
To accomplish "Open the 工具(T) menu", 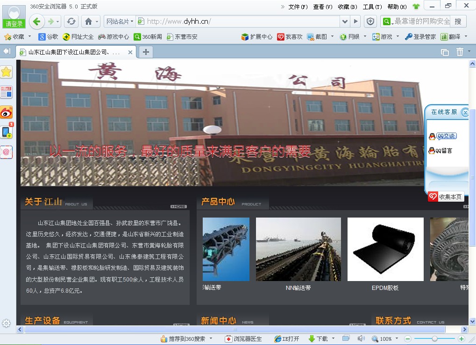I will [x=372, y=7].
